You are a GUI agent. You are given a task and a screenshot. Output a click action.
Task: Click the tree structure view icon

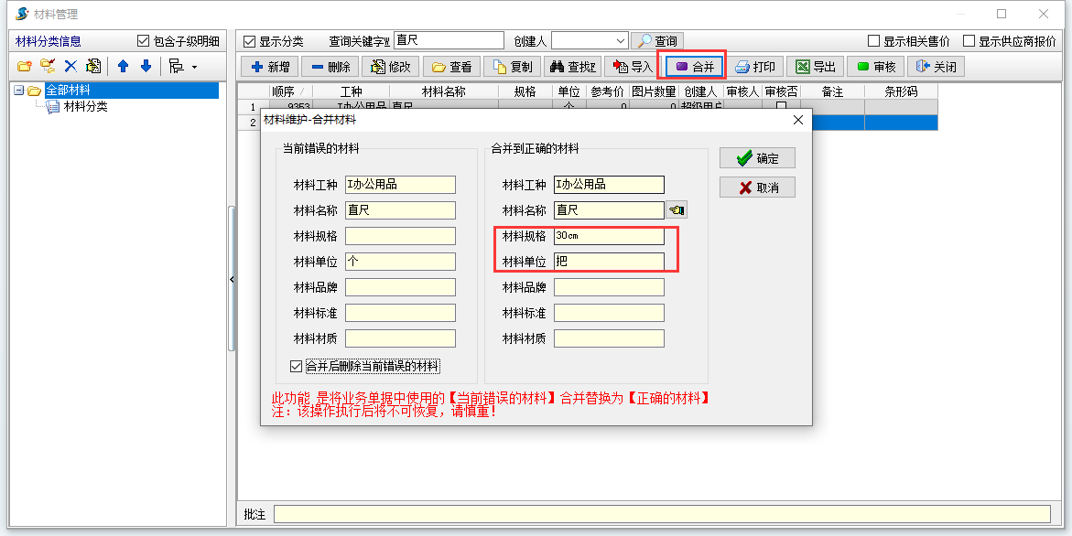pos(177,66)
